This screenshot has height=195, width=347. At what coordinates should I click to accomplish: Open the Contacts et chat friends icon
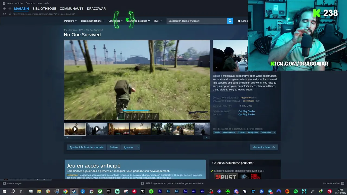point(343,183)
